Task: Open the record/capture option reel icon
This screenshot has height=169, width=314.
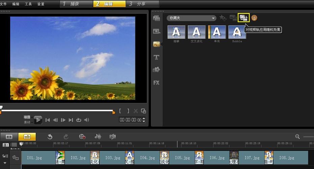Action: (82, 137)
